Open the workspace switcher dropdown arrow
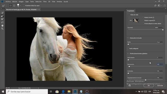 (162, 6)
